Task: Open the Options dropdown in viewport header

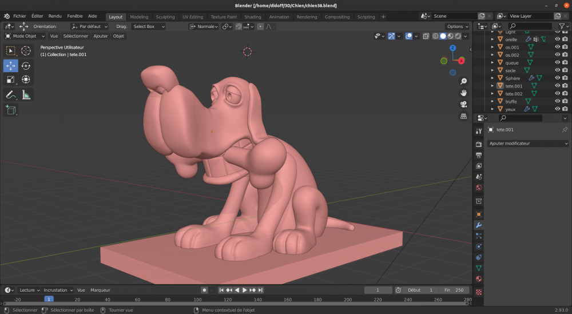Action: pyautogui.click(x=458, y=27)
